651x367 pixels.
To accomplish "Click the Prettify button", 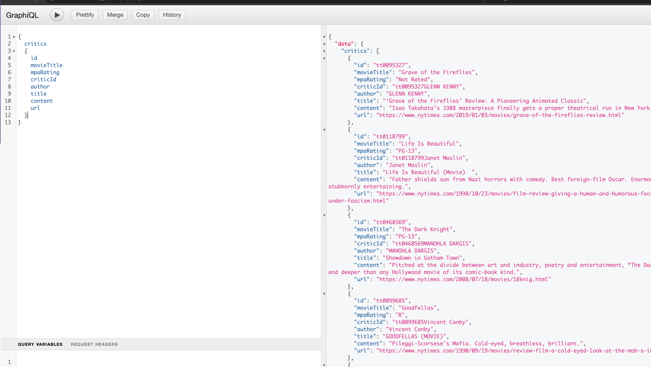I will point(85,15).
